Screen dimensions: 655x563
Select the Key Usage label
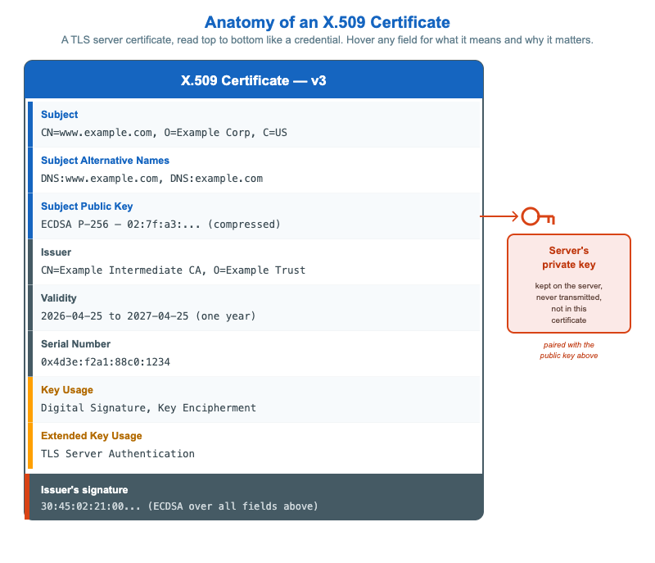click(67, 390)
